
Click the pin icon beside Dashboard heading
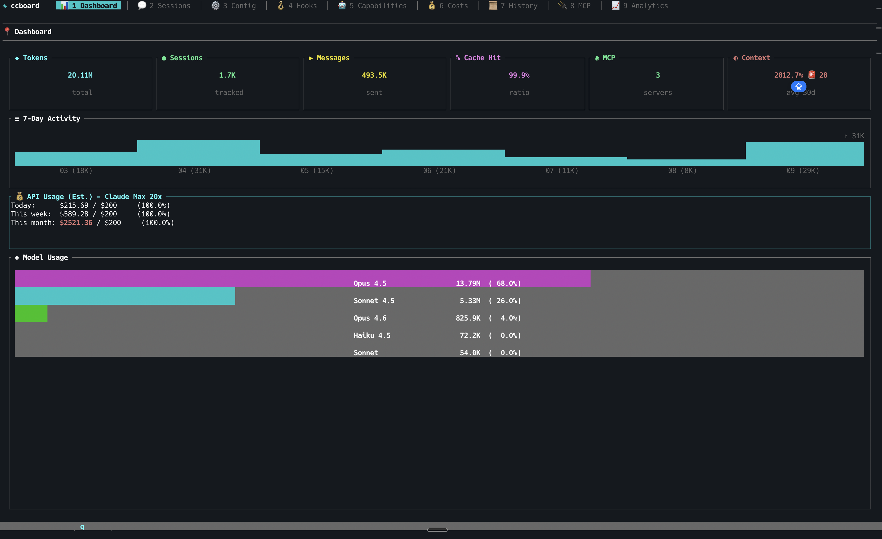(x=7, y=31)
